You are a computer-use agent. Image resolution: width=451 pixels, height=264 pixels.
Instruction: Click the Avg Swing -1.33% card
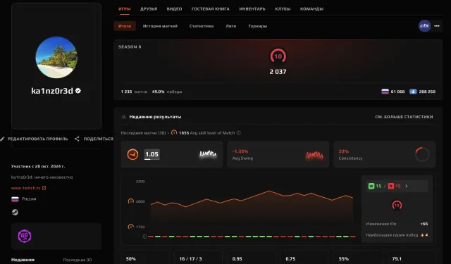click(278, 154)
